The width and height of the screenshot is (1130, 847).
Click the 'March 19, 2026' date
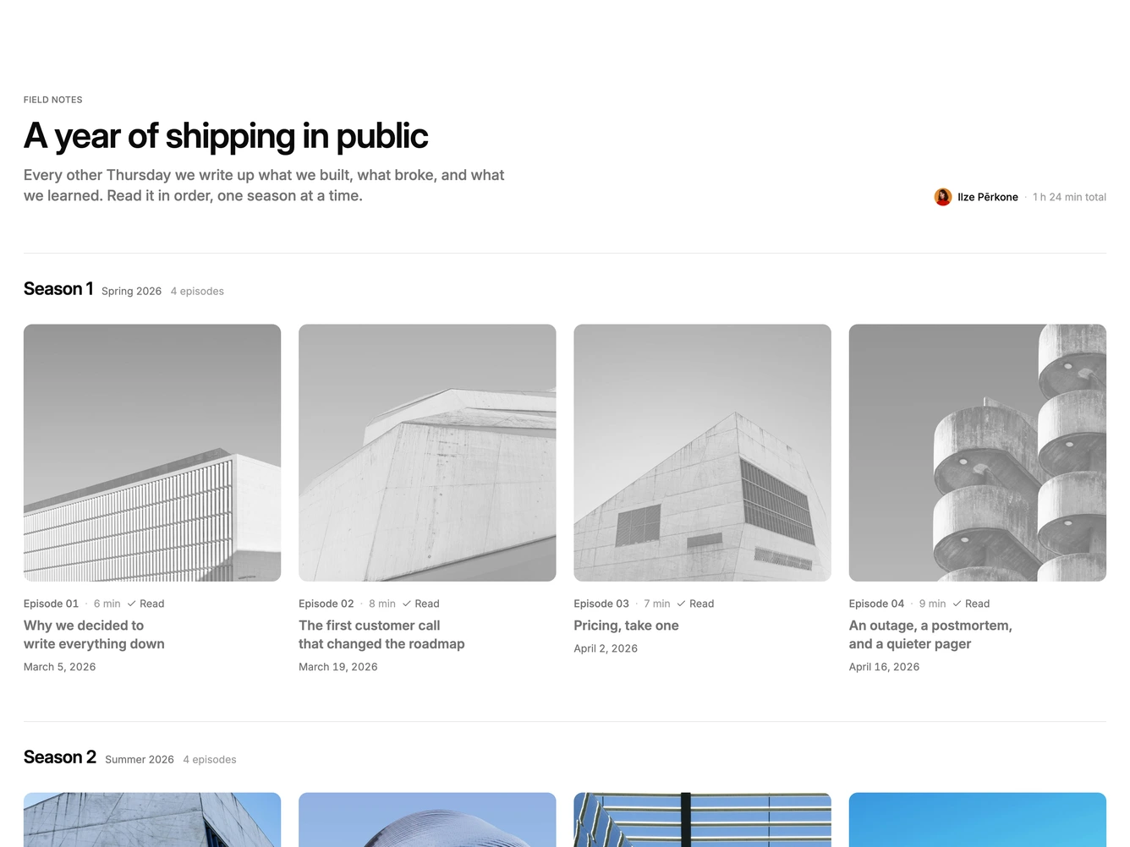coord(338,667)
